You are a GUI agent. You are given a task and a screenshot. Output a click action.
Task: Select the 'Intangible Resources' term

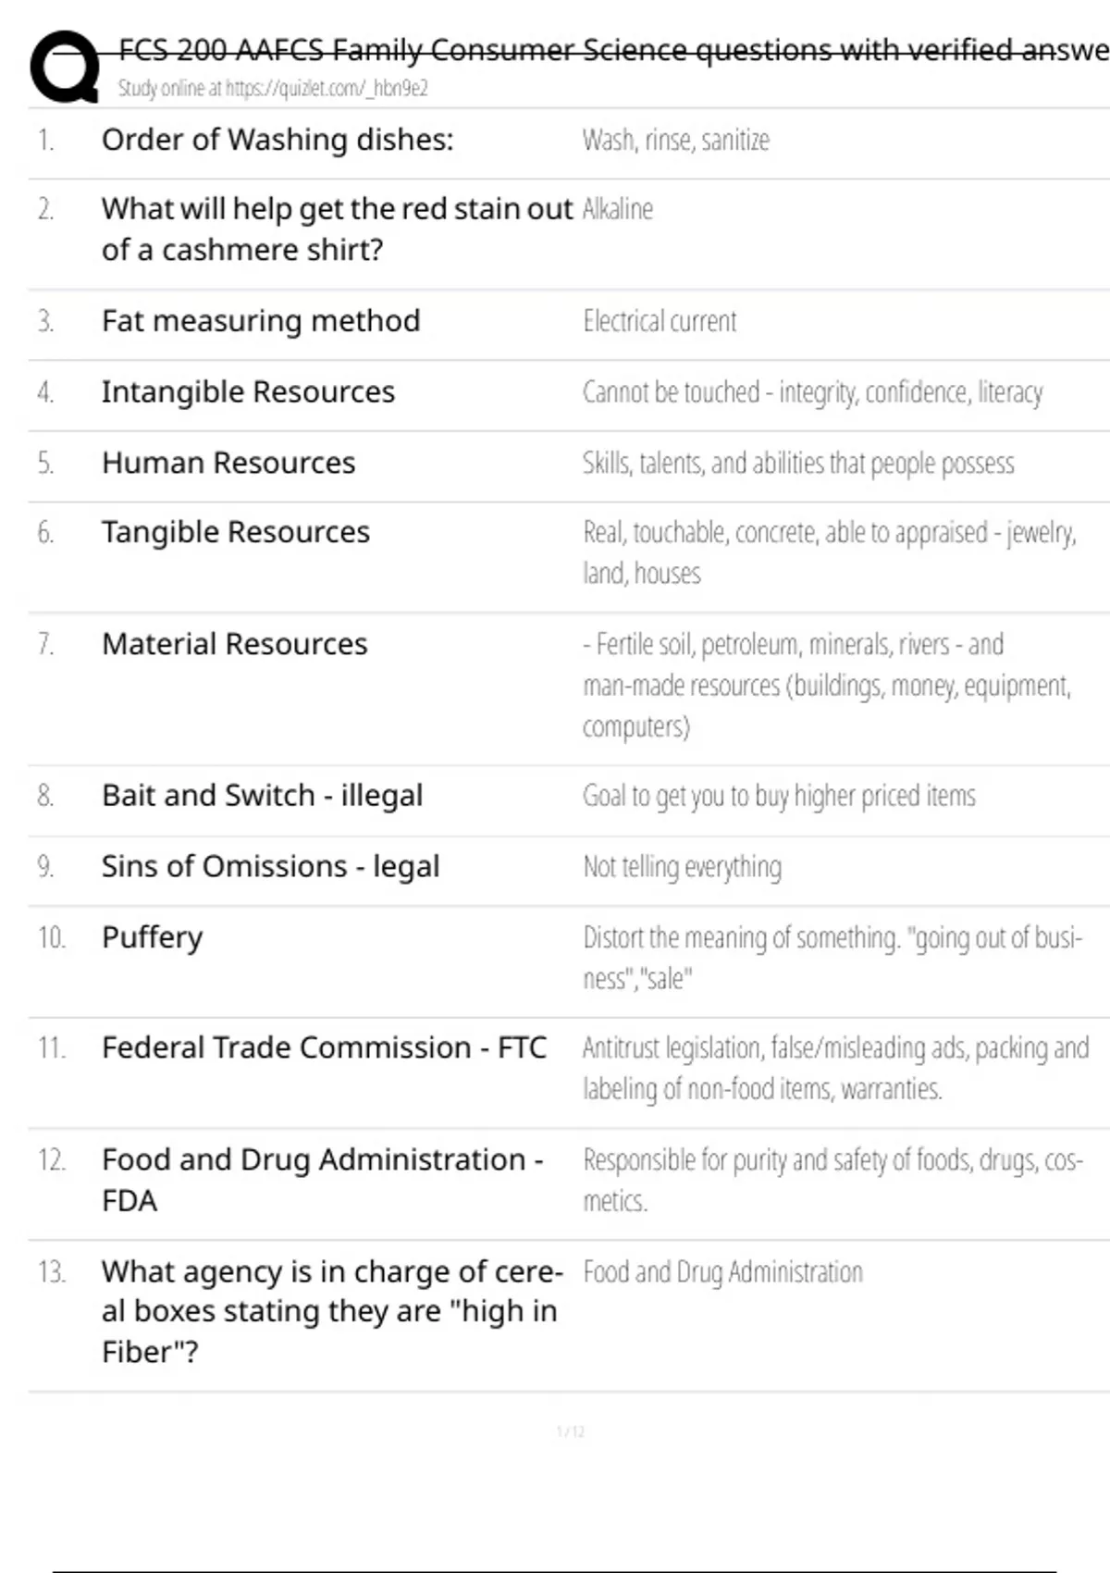[248, 392]
